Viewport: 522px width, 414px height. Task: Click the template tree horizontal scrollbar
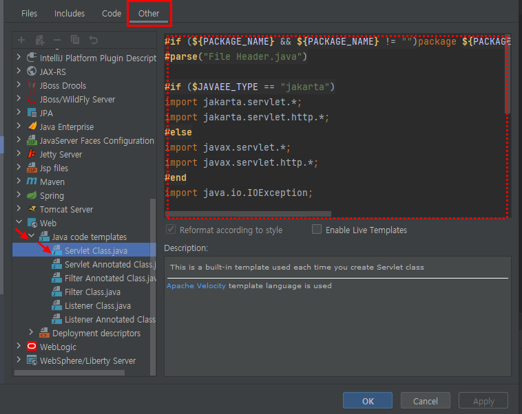coord(70,373)
